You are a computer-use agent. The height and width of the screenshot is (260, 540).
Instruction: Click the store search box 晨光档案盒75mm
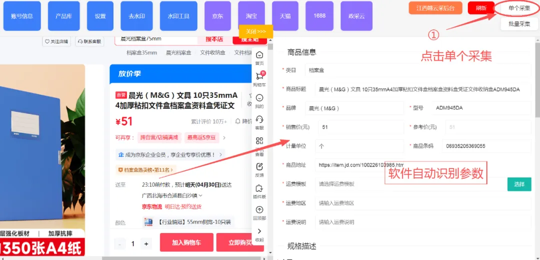click(x=156, y=39)
